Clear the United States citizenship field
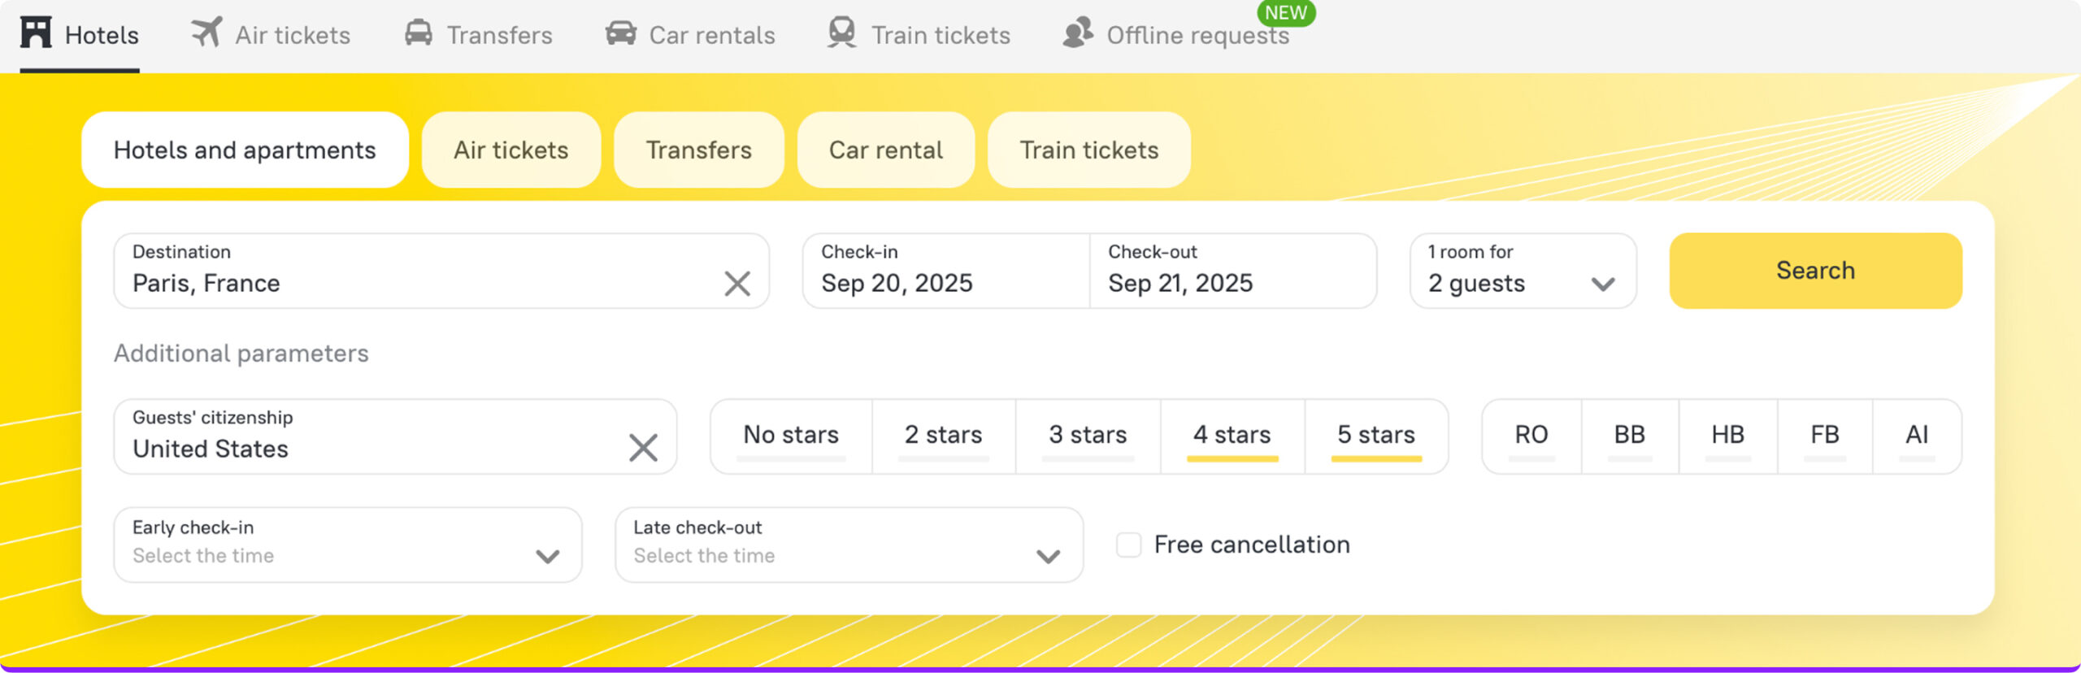Image resolution: width=2081 pixels, height=673 pixels. 643,447
